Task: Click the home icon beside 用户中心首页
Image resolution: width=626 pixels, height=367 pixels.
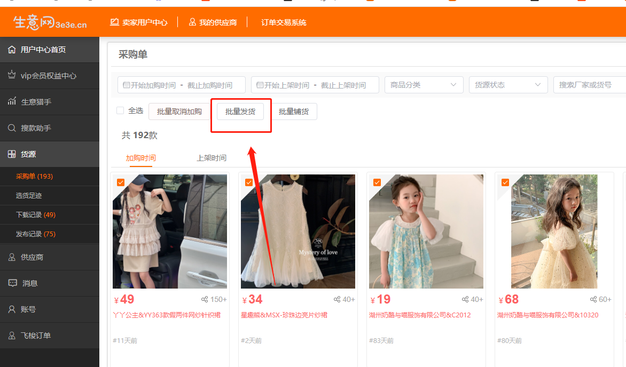Action: 12,50
